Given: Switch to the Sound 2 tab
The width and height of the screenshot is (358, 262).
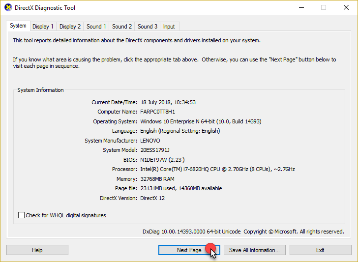Looking at the screenshot, I should pos(121,27).
